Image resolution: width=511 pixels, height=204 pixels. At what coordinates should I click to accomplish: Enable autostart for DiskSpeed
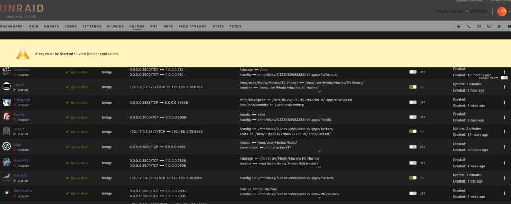(413, 102)
